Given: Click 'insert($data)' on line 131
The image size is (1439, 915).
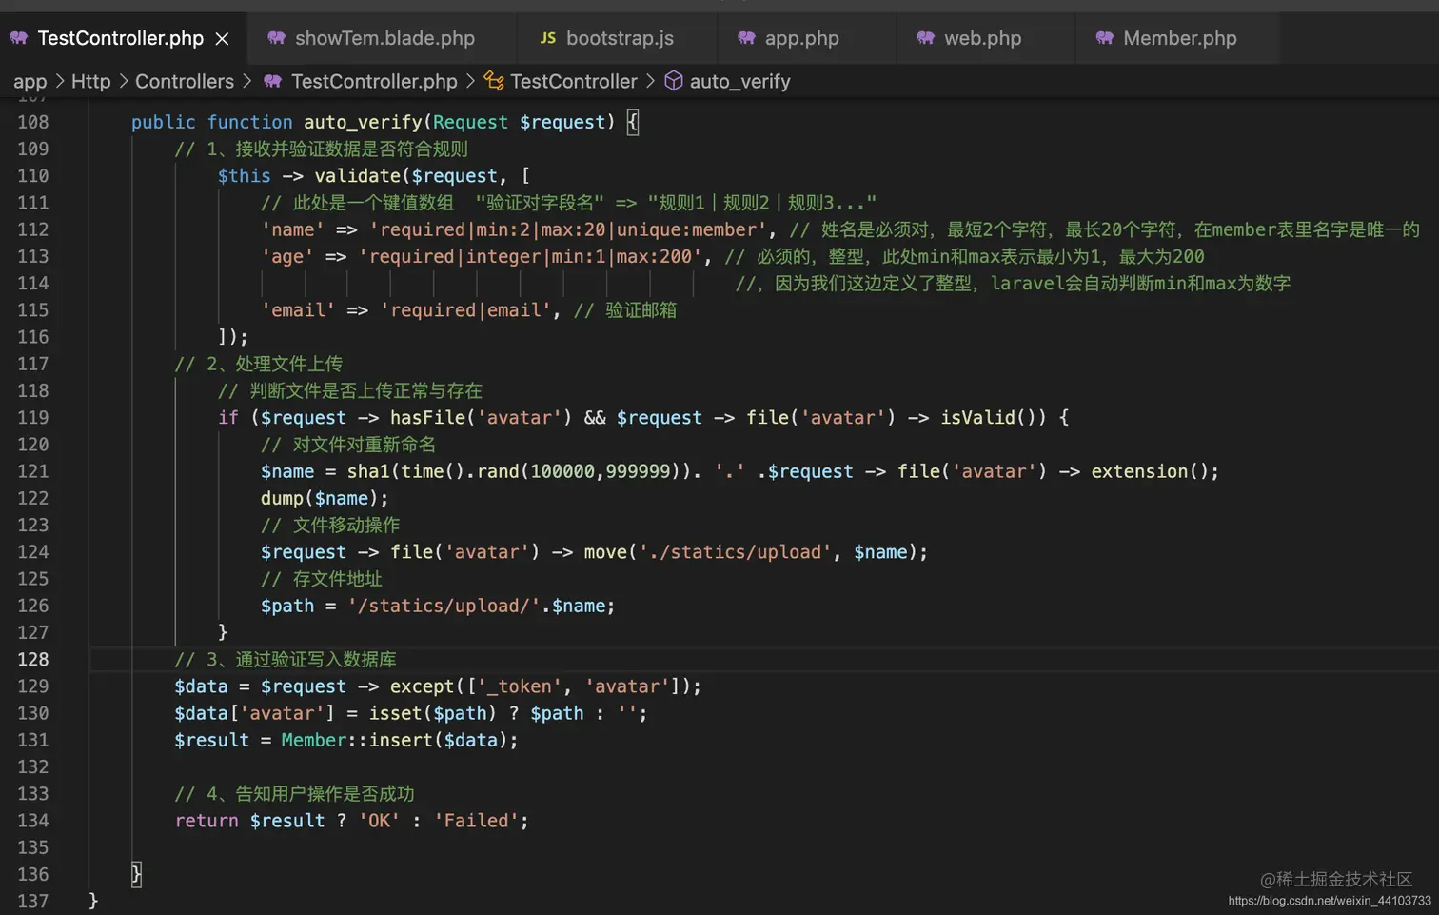Looking at the screenshot, I should [x=439, y=740].
